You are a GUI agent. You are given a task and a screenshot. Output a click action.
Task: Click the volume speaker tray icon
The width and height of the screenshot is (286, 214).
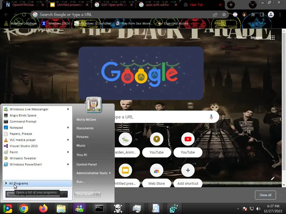(x=258, y=209)
